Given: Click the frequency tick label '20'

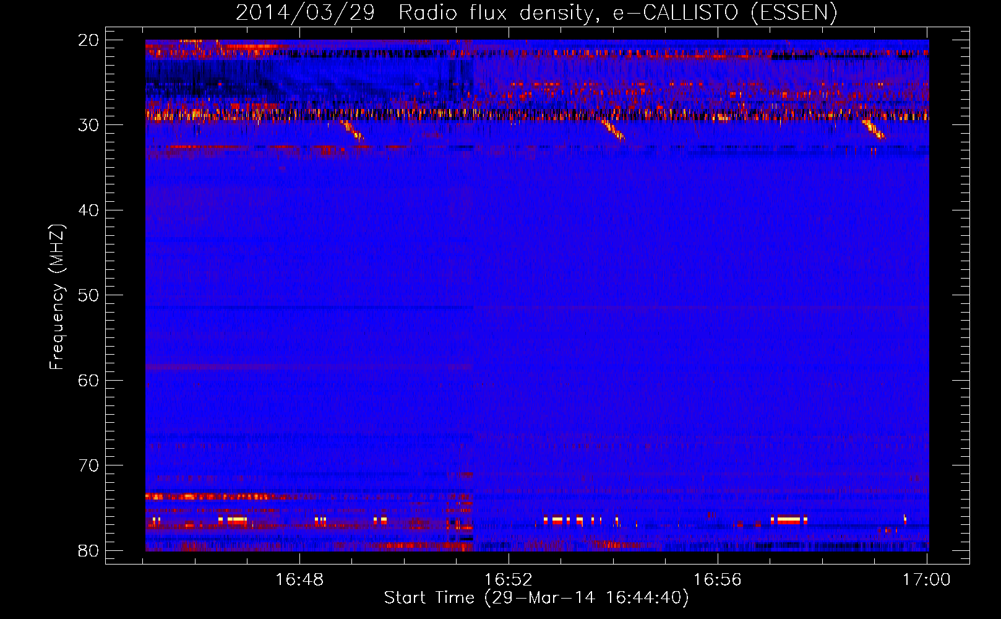Looking at the screenshot, I should 89,40.
